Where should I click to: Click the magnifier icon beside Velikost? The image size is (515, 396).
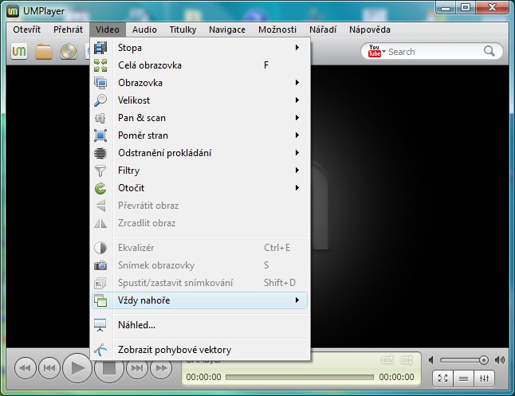pos(100,100)
